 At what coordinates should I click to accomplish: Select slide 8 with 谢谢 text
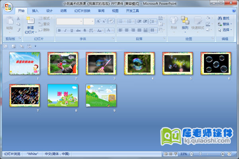coord(63,96)
